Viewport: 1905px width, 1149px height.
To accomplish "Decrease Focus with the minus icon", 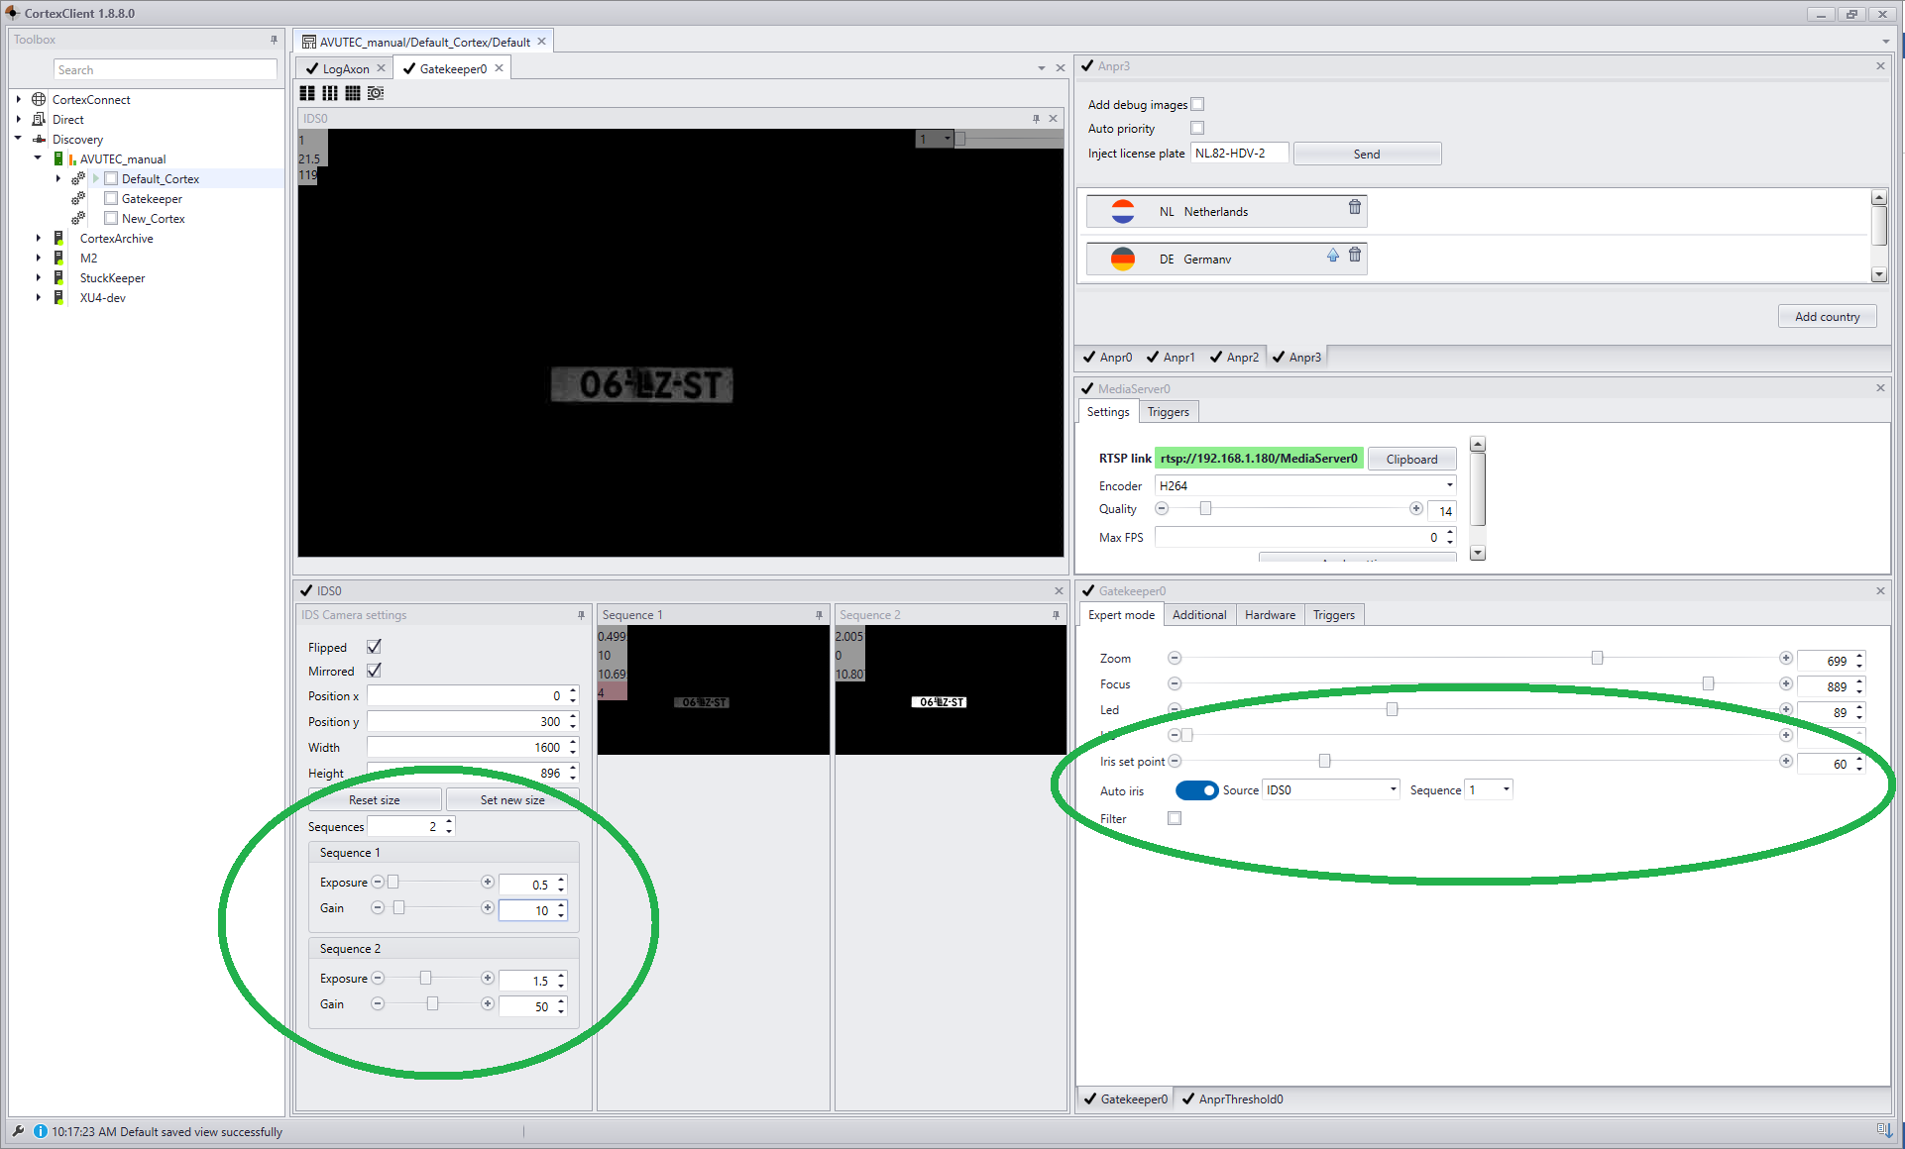I will pos(1175,683).
